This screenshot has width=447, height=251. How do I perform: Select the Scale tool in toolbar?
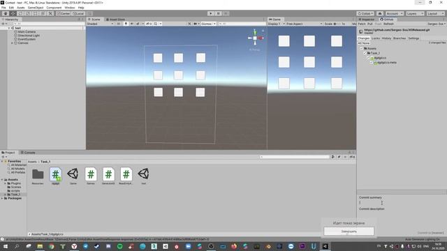tap(28, 14)
